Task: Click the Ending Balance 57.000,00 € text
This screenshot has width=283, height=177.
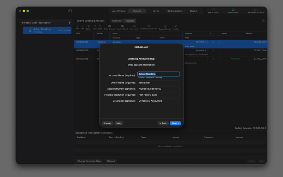Action: tap(250, 128)
